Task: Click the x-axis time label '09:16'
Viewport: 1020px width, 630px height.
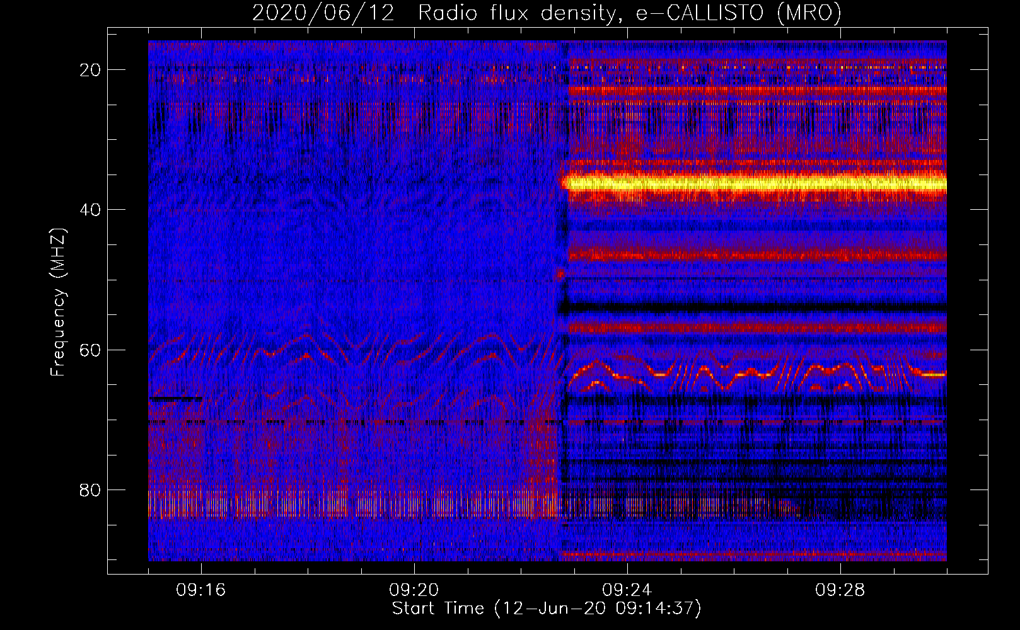Action: [201, 590]
